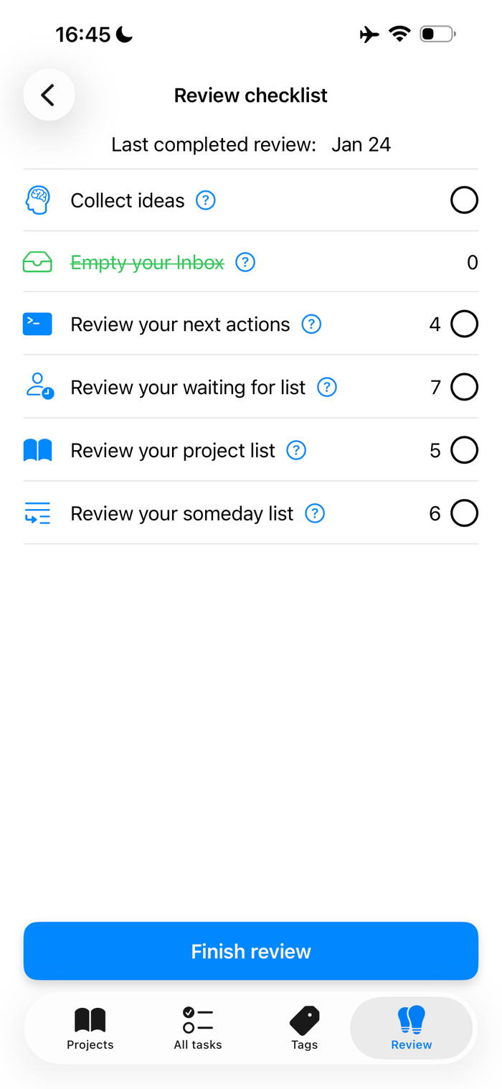The height and width of the screenshot is (1089, 502).
Task: Open help for Review your someday list
Action: [315, 513]
